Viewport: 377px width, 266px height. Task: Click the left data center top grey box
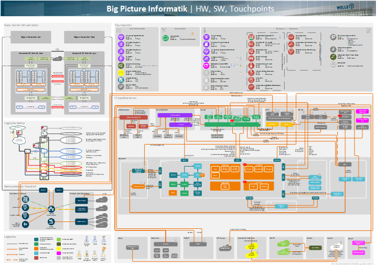coord(32,36)
